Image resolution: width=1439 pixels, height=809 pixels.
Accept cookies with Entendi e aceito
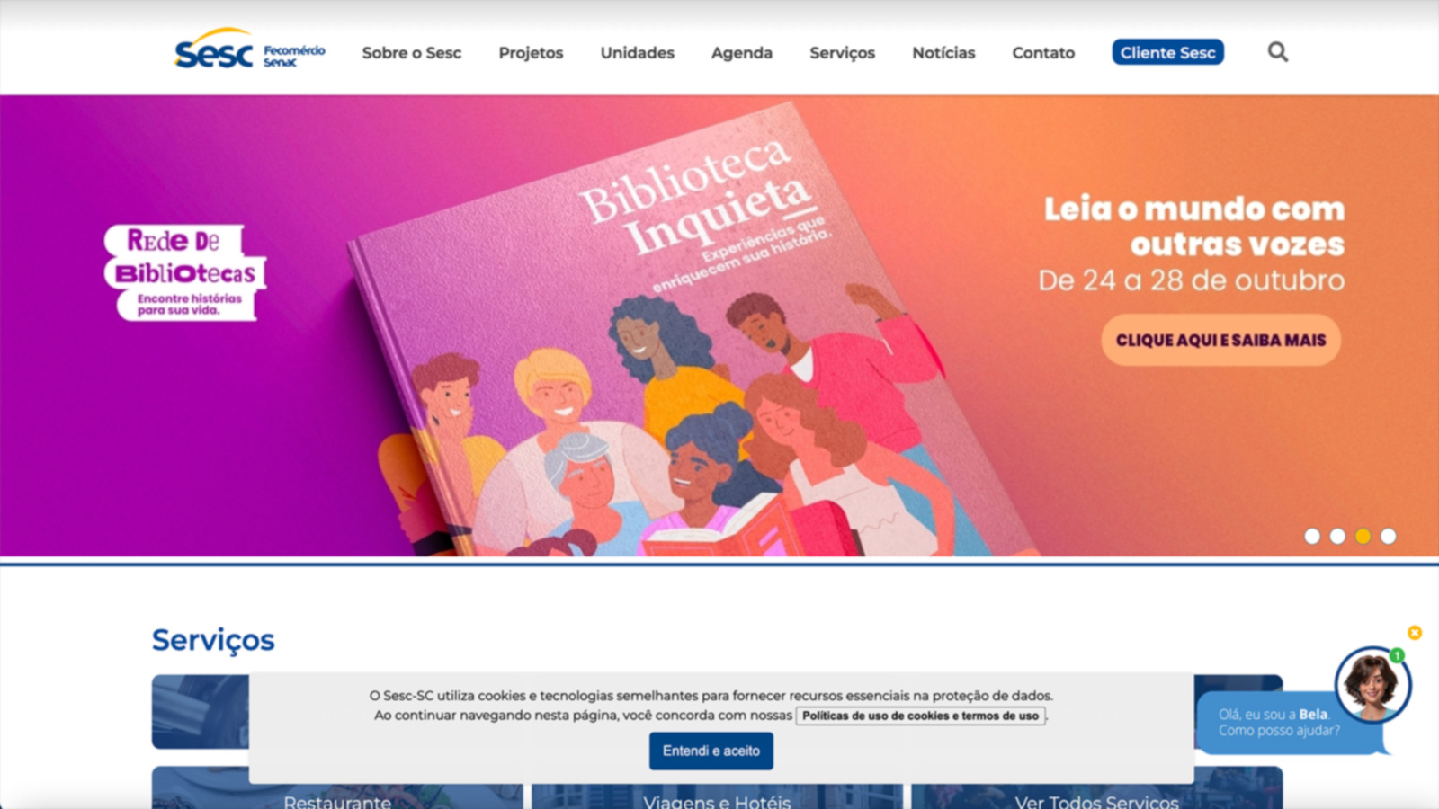(x=711, y=751)
